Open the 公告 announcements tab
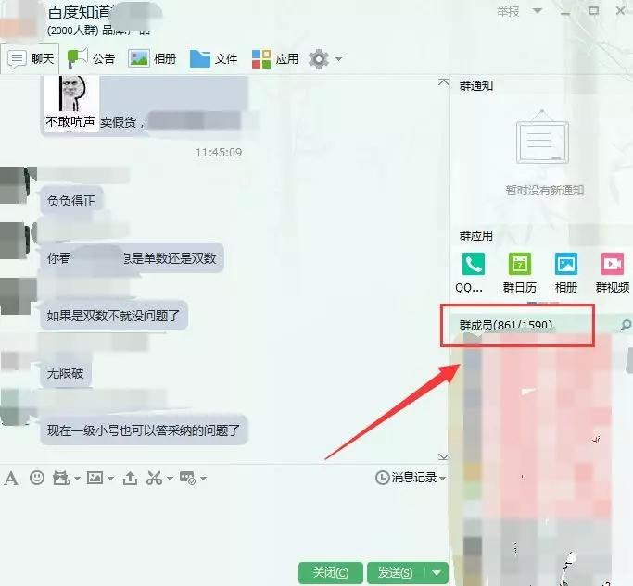The height and width of the screenshot is (586, 633). coord(91,59)
